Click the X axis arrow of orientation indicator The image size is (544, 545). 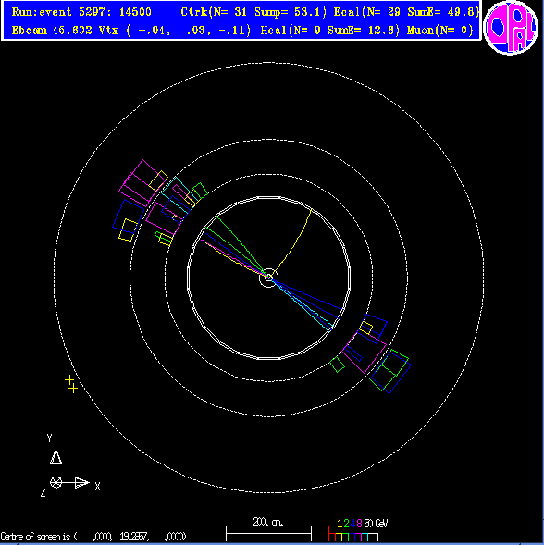tap(82, 482)
